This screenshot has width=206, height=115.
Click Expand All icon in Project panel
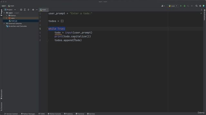tap(25, 10)
